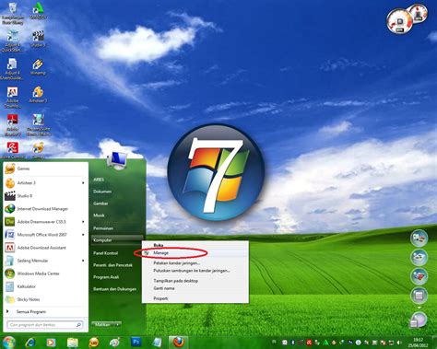This screenshot has height=349, width=437.
Task: Open Internet Explorer from the taskbar
Action: 30,342
